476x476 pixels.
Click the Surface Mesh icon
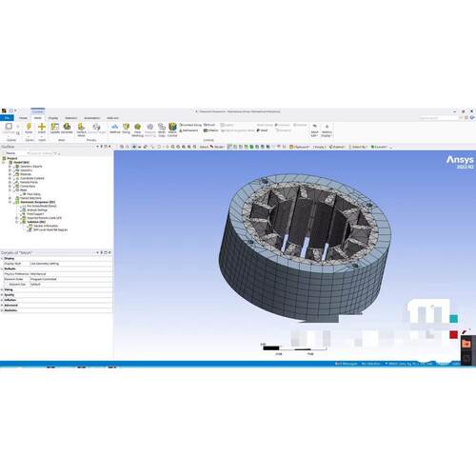[x=81, y=127]
